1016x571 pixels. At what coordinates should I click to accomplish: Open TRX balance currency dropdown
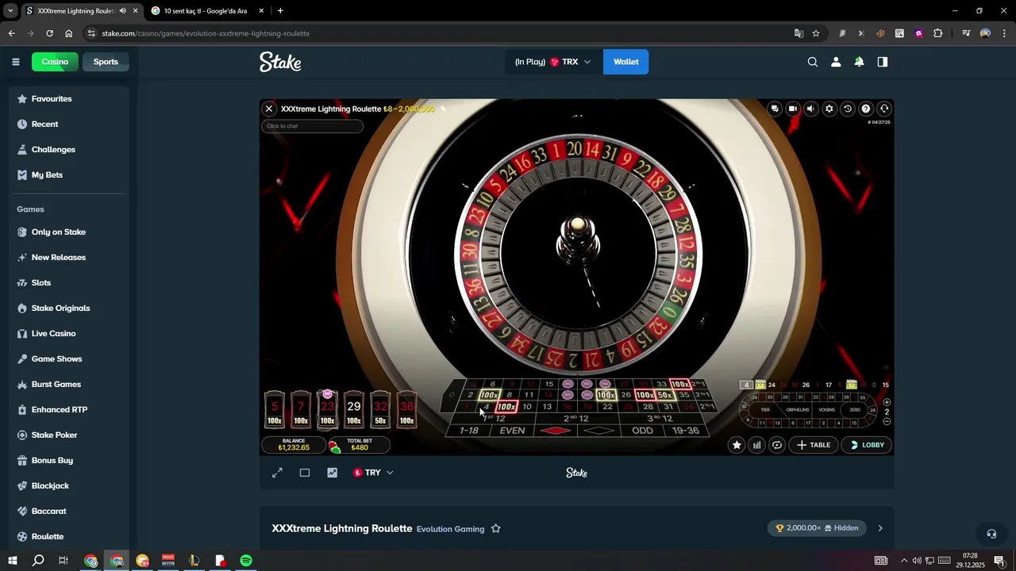(x=552, y=62)
